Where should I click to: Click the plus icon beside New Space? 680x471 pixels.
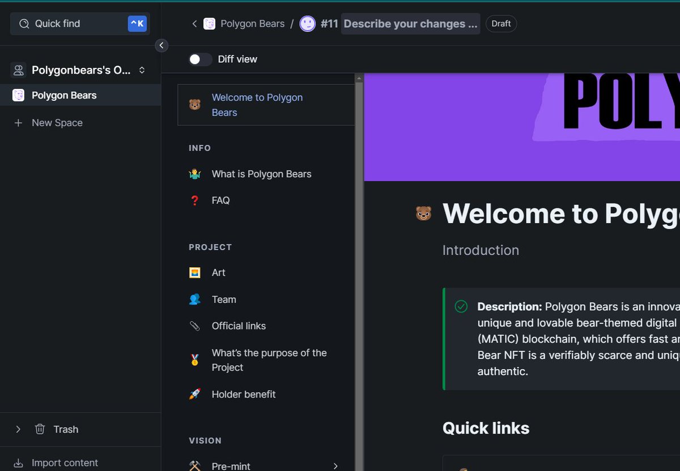coord(18,123)
